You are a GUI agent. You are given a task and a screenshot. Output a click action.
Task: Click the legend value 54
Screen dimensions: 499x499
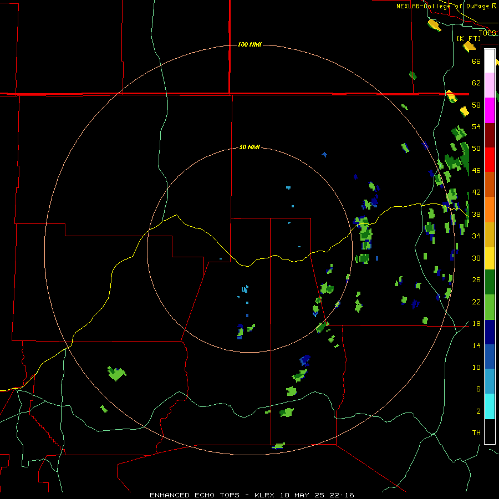(476, 126)
